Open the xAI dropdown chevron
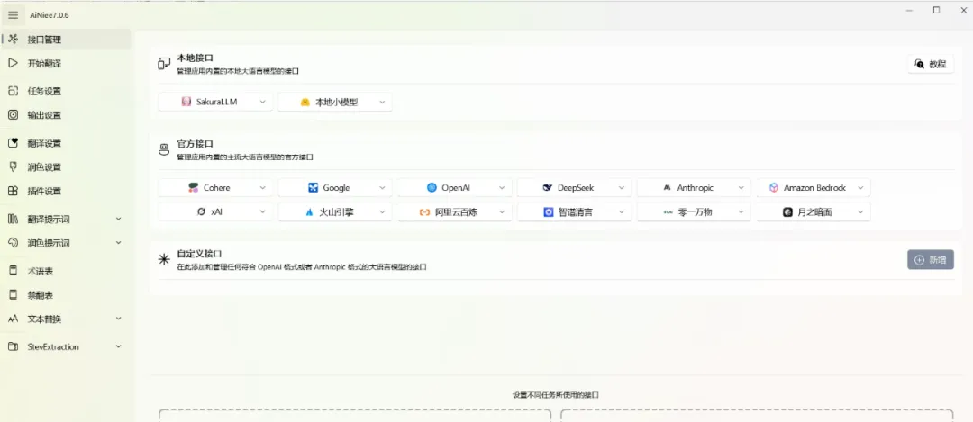 point(262,212)
